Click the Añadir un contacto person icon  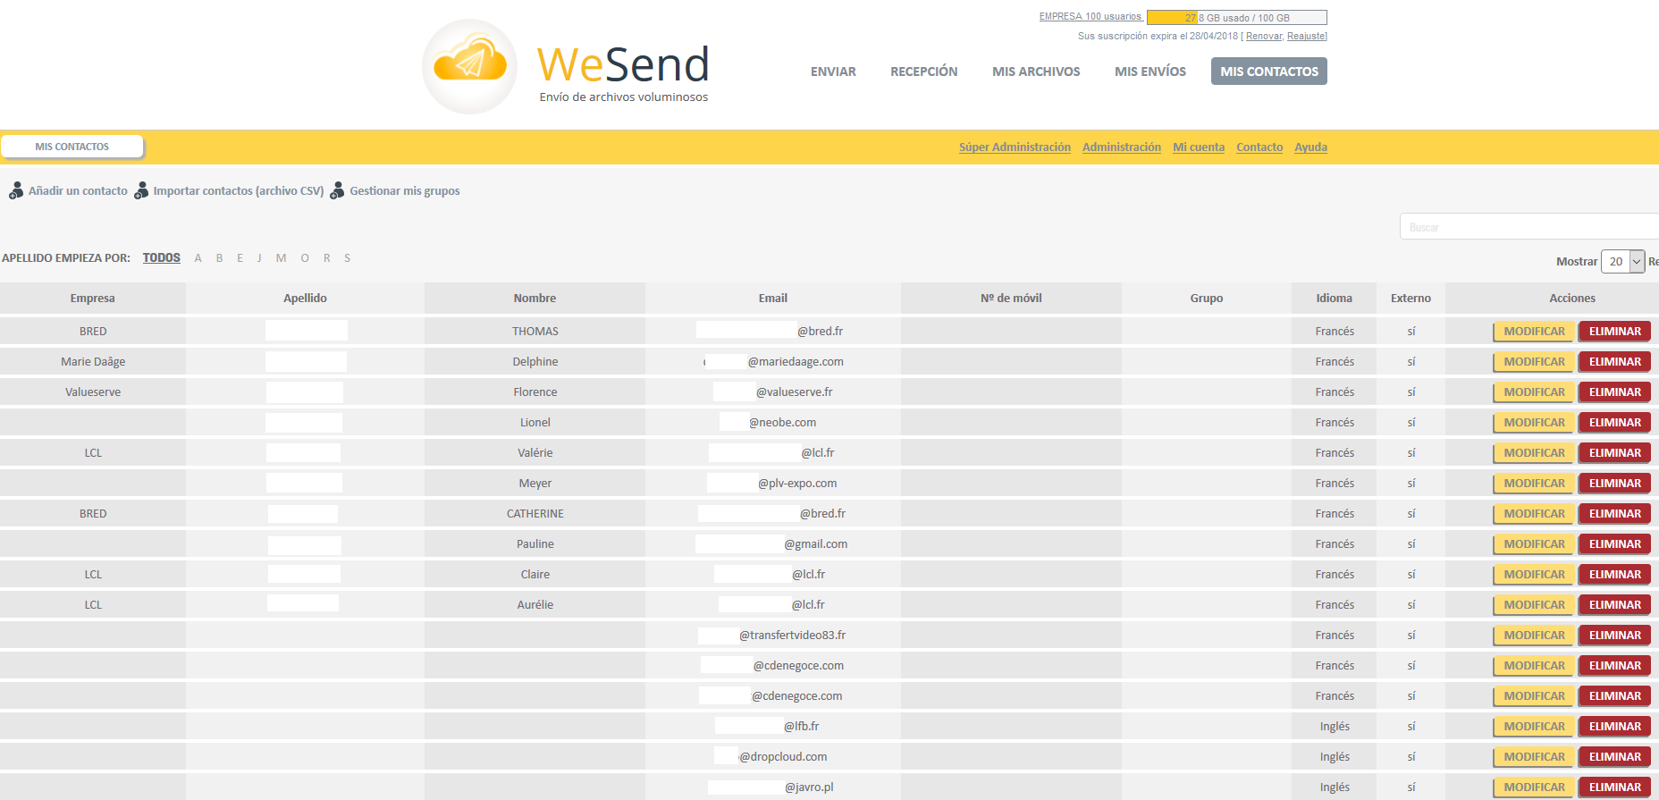pyautogui.click(x=16, y=191)
